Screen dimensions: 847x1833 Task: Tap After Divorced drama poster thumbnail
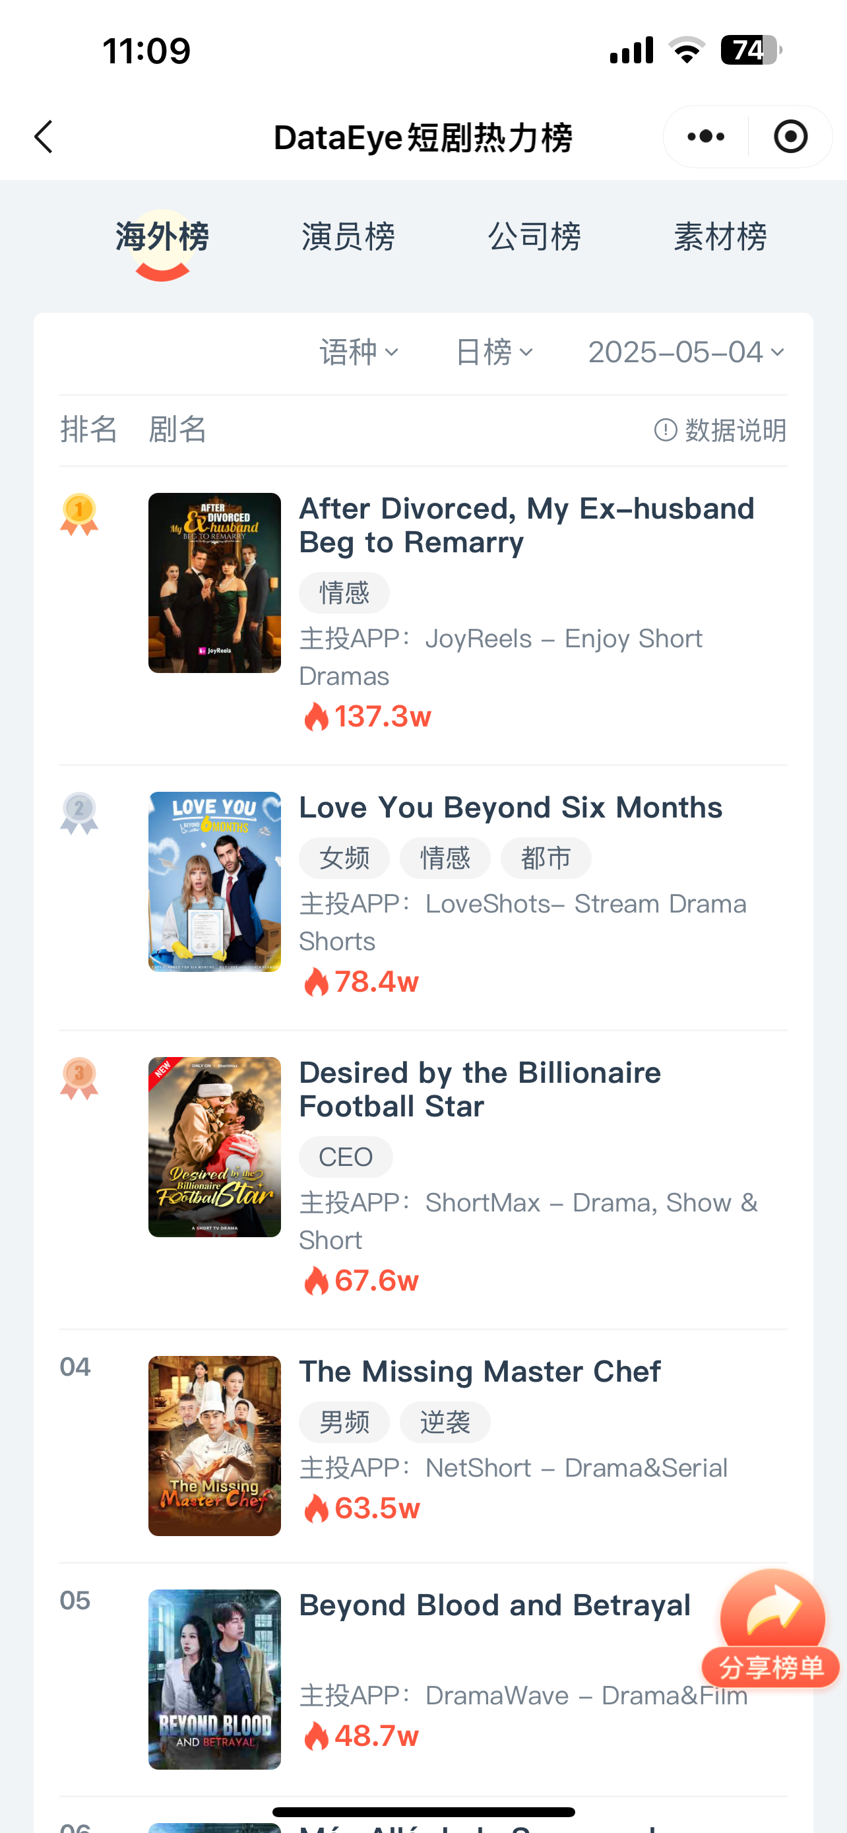pyautogui.click(x=214, y=583)
